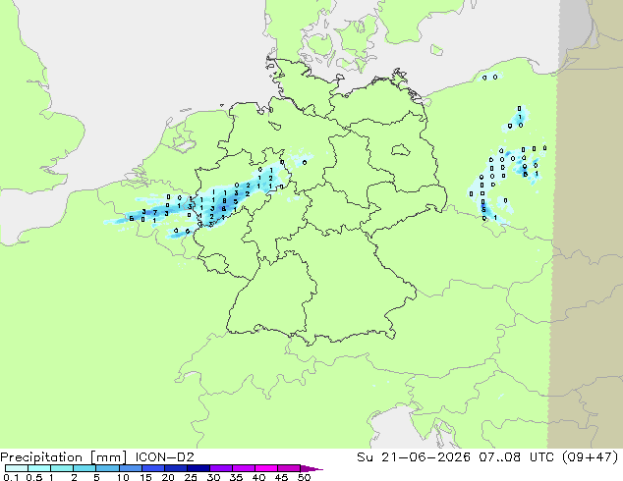This screenshot has height=481, width=623.
Task: Click the '40' legend scale value
Action: click(258, 477)
